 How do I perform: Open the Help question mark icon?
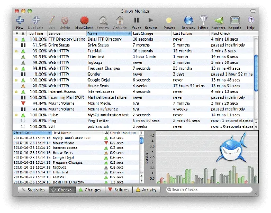[x=251, y=20]
